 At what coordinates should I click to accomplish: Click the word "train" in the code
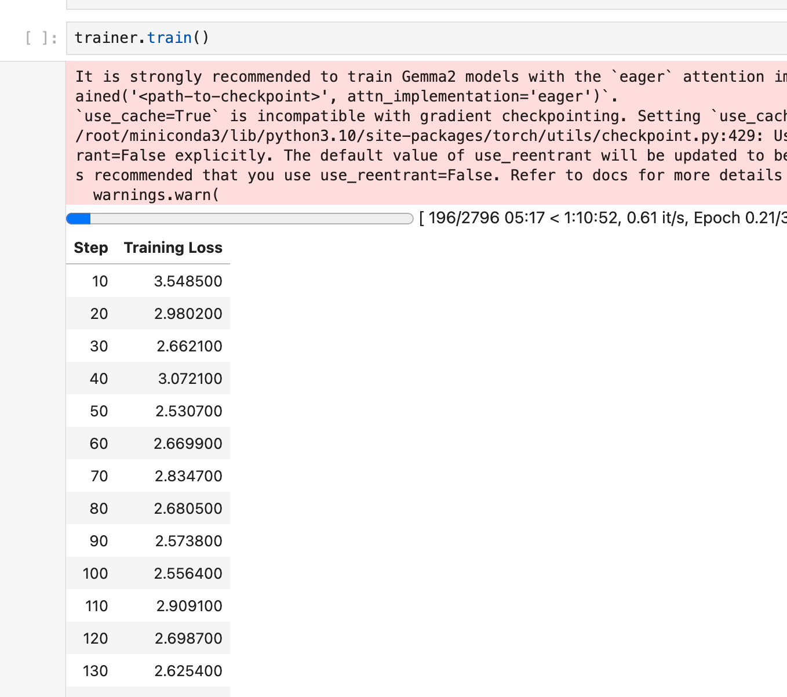pyautogui.click(x=169, y=38)
